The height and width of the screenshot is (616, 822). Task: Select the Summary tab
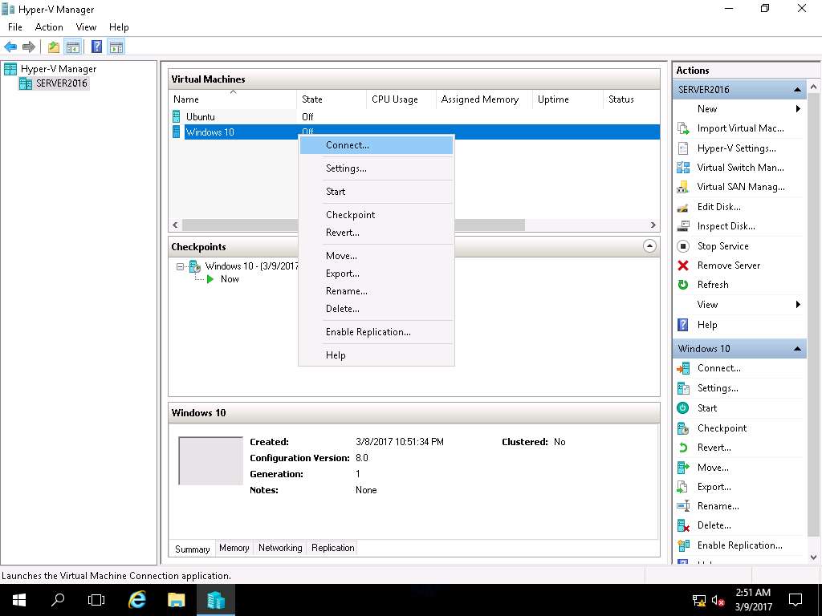point(192,549)
